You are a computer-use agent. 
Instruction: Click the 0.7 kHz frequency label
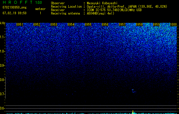coord(2,94)
